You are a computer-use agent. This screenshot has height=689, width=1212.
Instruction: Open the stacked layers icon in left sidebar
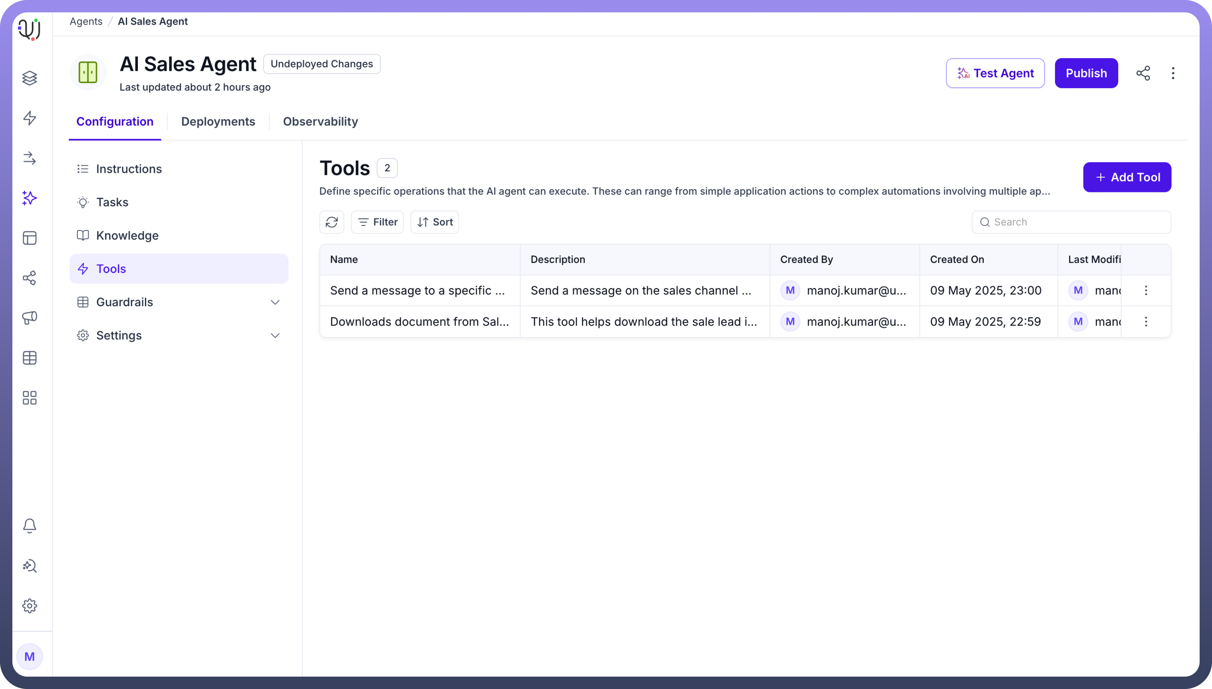(30, 78)
